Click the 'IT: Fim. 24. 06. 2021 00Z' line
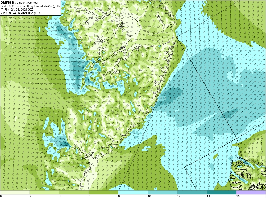Screen dimensions: 266x198 [x=17, y=10]
